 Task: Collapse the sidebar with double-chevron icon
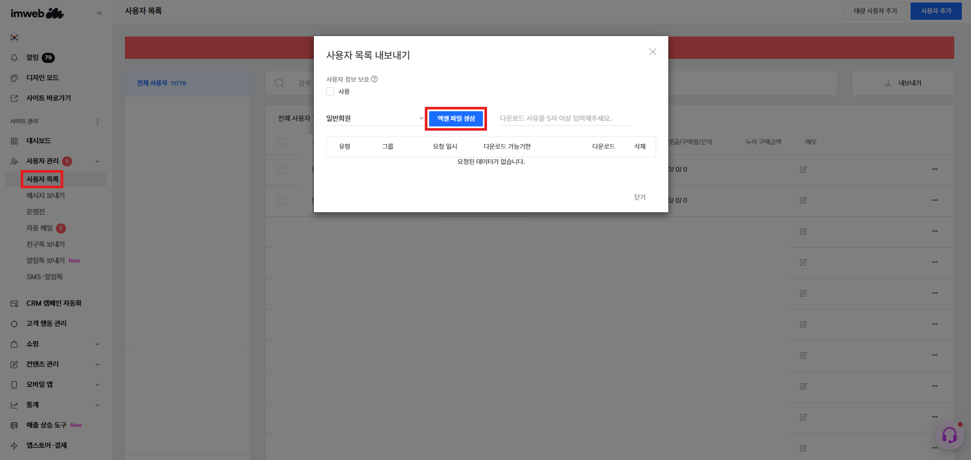(100, 13)
